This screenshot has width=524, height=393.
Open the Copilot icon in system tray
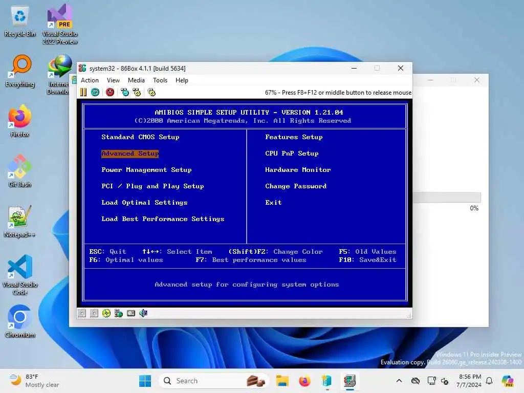(x=508, y=381)
